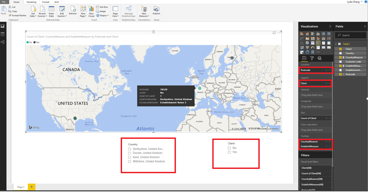Click the Cut button
Screen dimensions: 368x192
12,7
